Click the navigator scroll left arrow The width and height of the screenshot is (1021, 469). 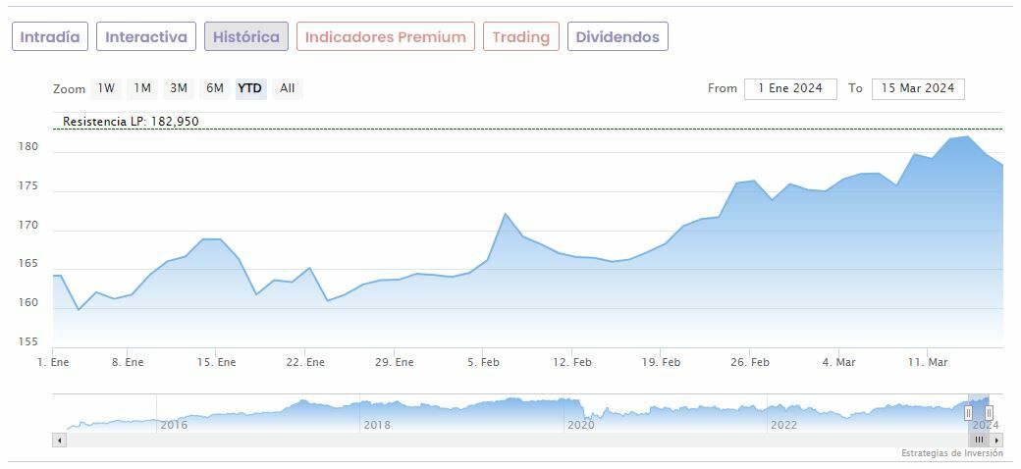click(59, 440)
